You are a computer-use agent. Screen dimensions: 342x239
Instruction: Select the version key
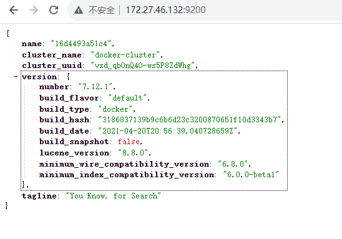(x=39, y=77)
